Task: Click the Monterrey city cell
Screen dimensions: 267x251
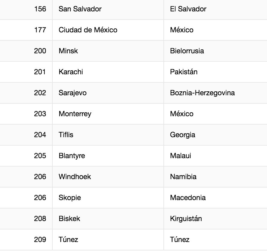Action: tap(75, 114)
